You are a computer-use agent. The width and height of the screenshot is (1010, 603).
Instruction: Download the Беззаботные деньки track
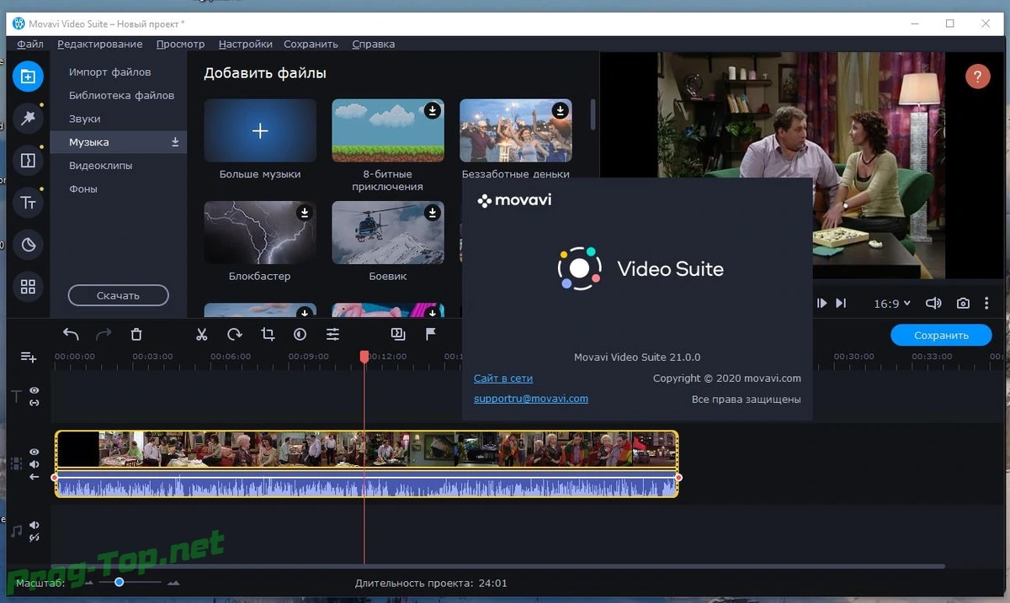point(560,110)
